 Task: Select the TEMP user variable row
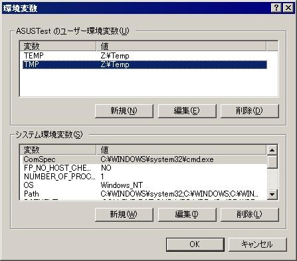(x=145, y=56)
